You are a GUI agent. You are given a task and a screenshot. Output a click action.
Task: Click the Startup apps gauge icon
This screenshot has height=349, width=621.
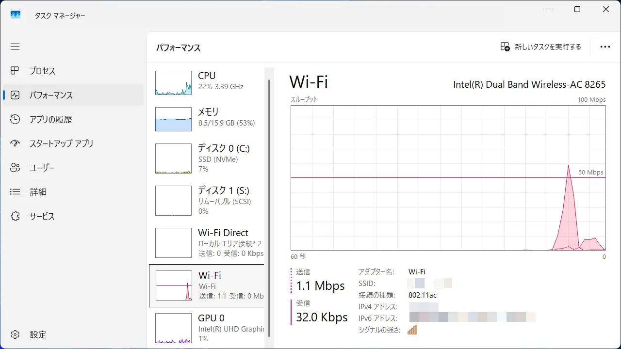pos(15,143)
